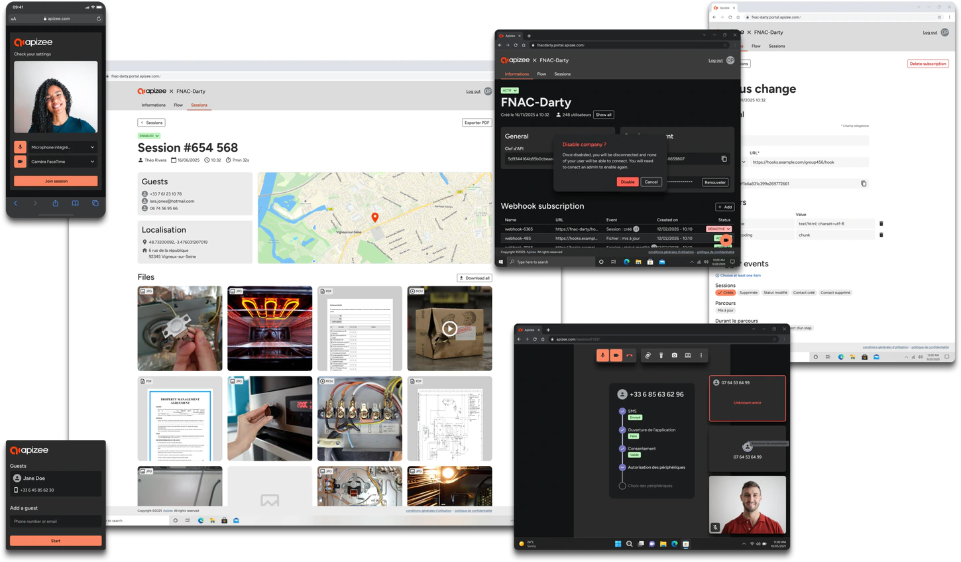Image resolution: width=961 pixels, height=562 pixels.
Task: Delete the chunk header row
Action: click(881, 235)
